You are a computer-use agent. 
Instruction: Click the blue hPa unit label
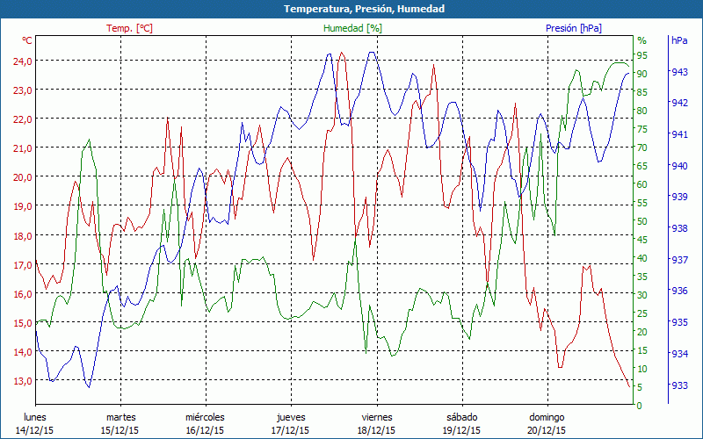679,40
